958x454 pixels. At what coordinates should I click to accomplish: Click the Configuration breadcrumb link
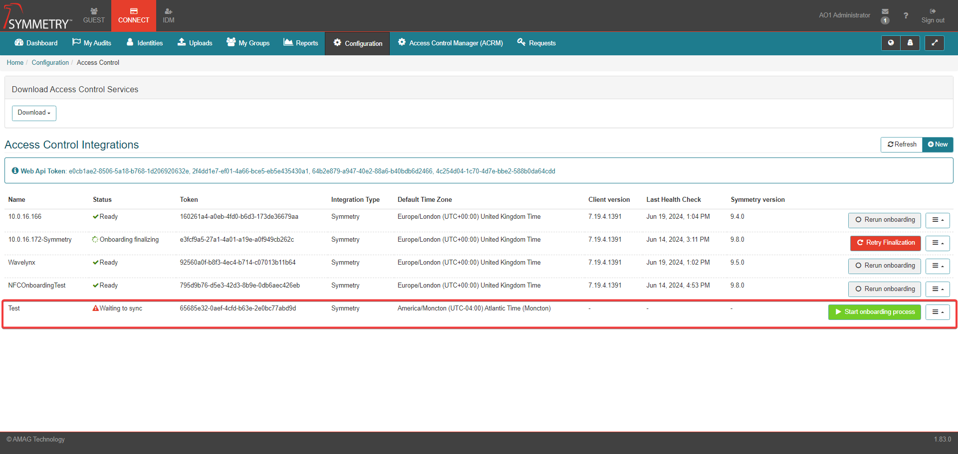click(50, 63)
